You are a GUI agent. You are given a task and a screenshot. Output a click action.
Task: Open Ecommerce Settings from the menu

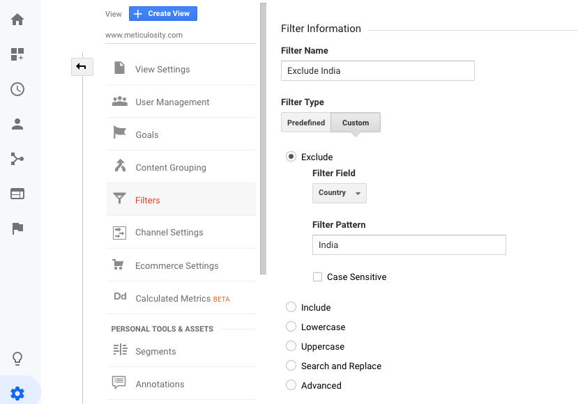click(176, 265)
